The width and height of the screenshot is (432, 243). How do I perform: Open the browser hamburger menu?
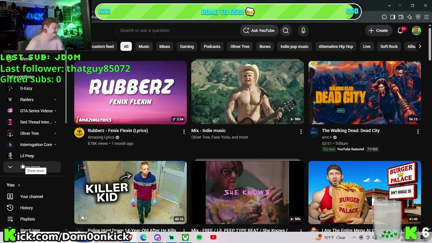[x=426, y=17]
